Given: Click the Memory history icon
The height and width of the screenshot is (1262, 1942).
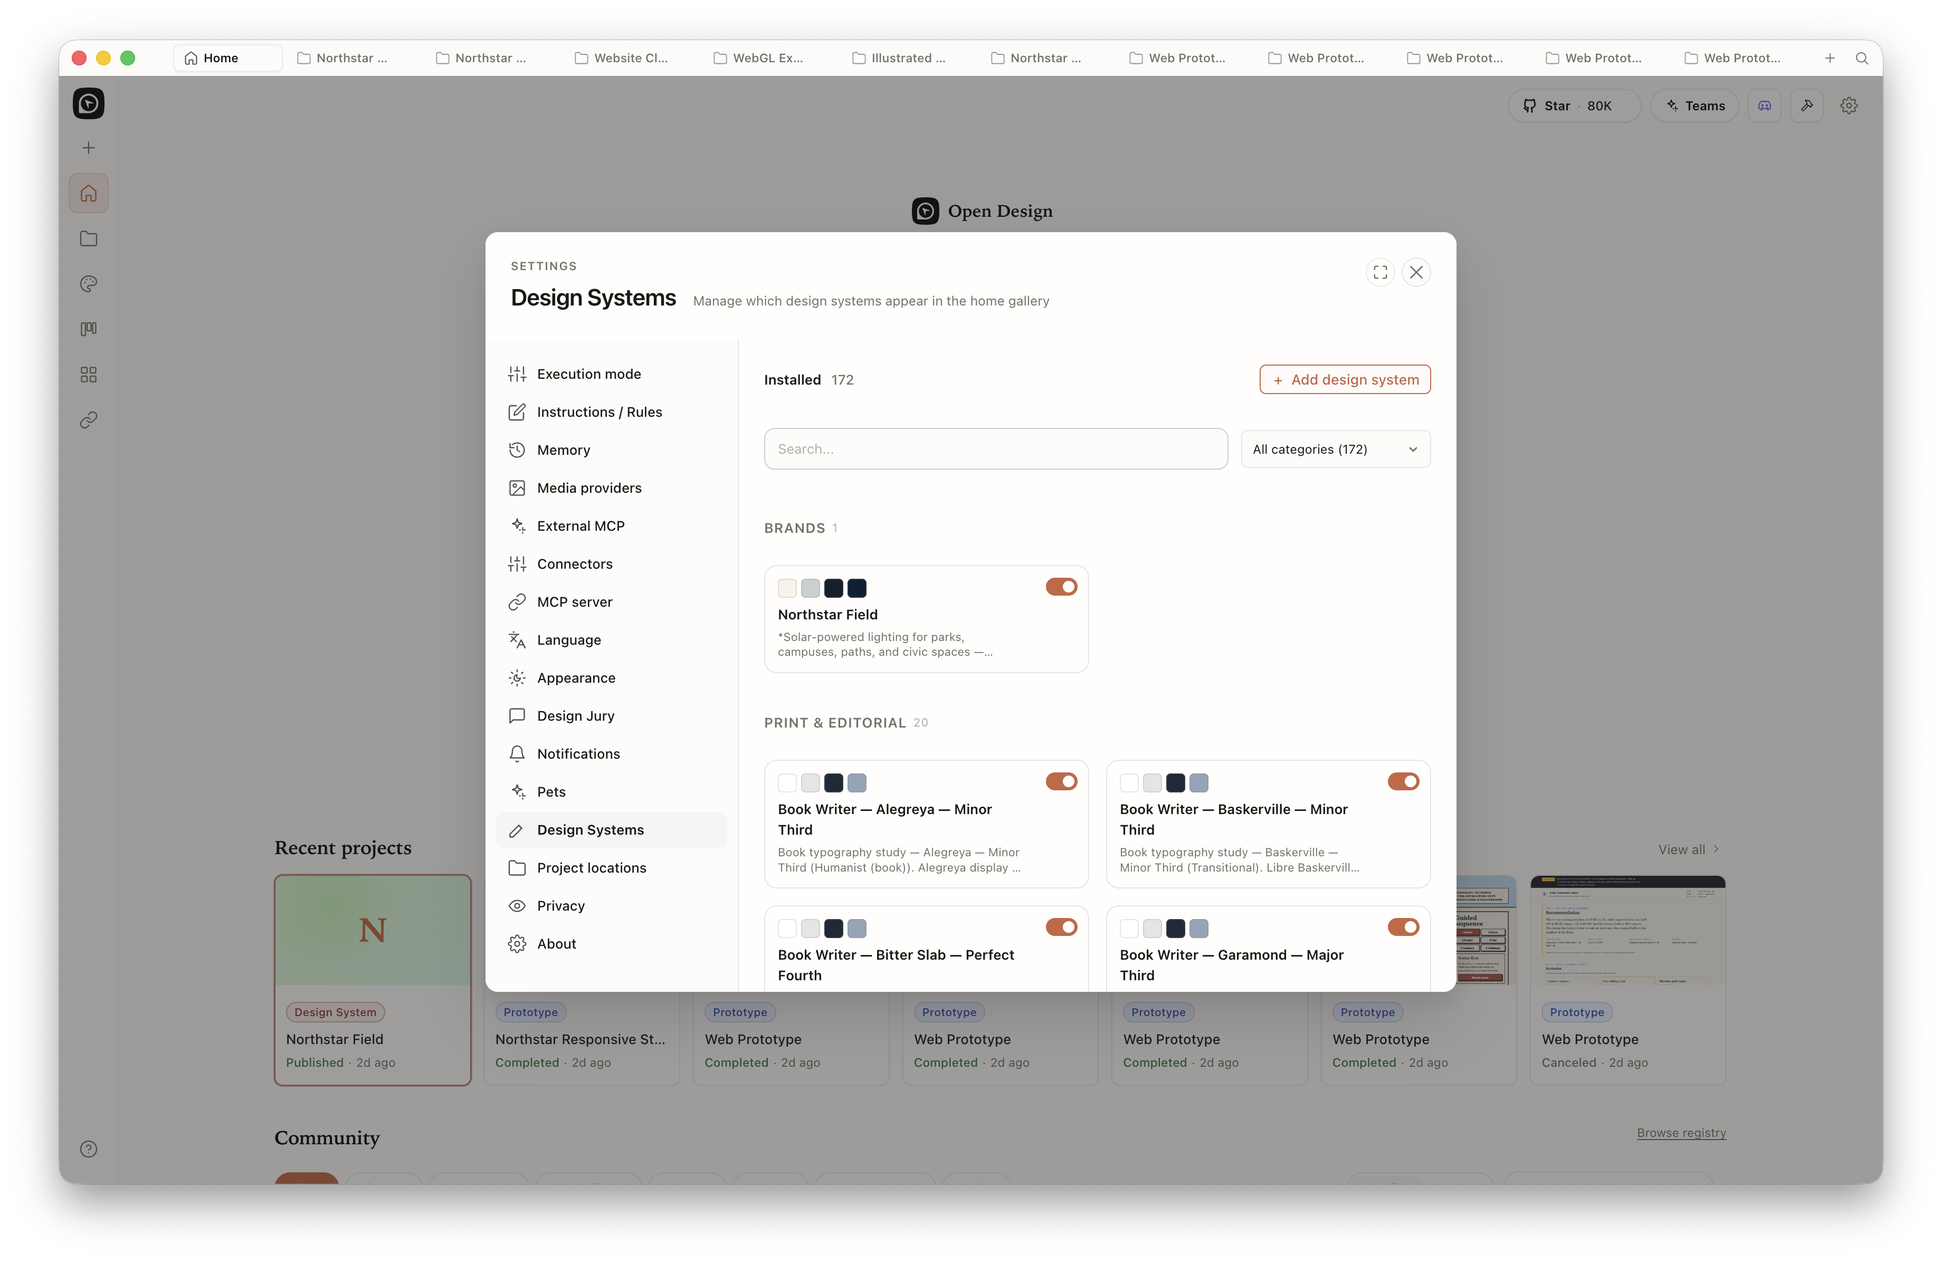Looking at the screenshot, I should pyautogui.click(x=517, y=450).
